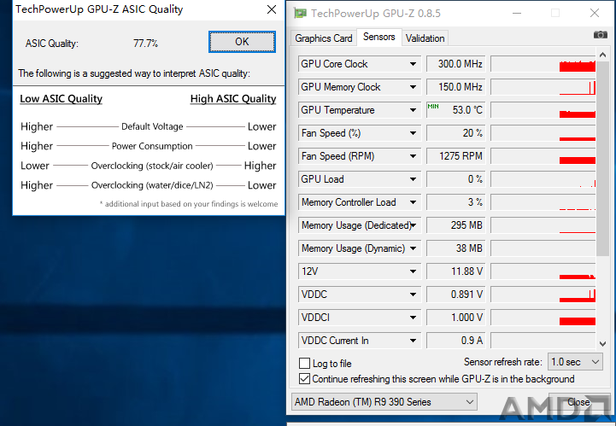Screen dimensions: 616x426
Task: Click the VDDCI voltage graph
Action: click(x=543, y=318)
